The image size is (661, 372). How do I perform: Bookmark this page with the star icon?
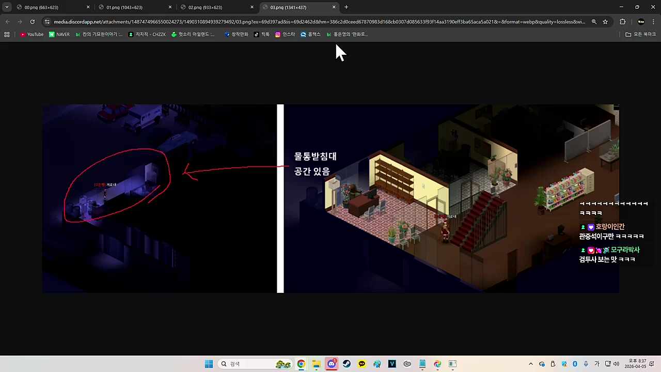point(605,22)
